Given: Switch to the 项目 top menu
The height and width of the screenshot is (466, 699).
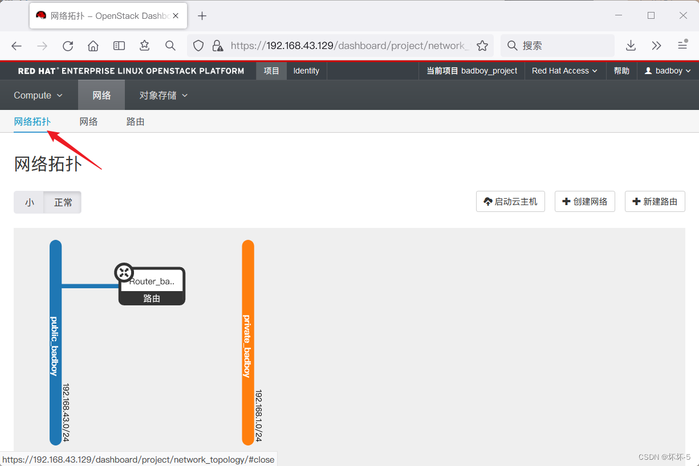Looking at the screenshot, I should point(271,71).
